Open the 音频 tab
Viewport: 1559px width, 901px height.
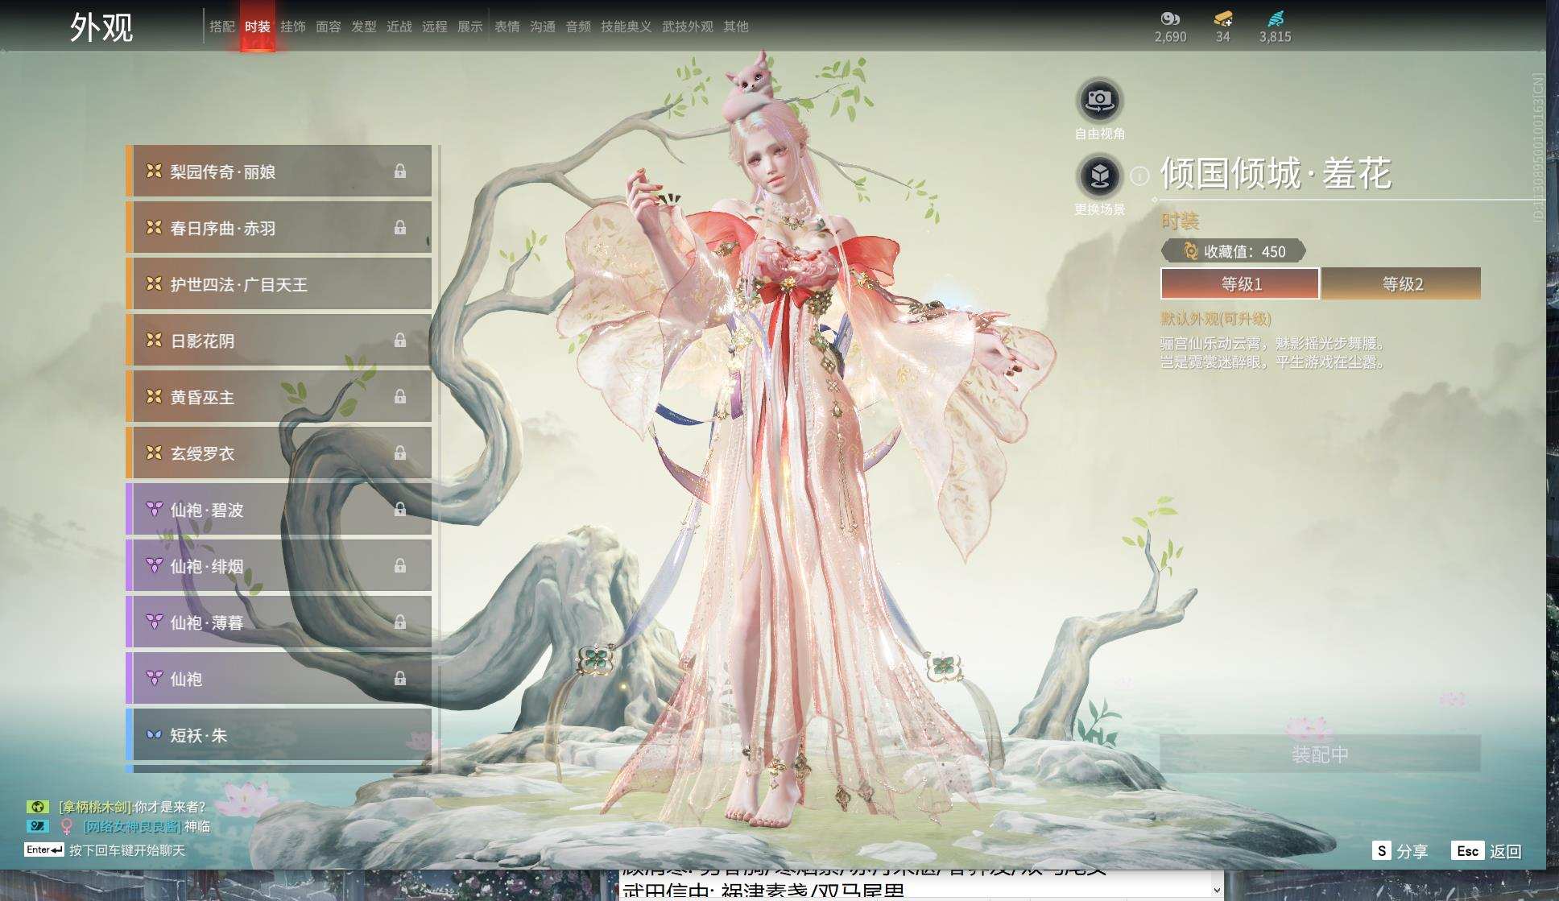click(578, 27)
